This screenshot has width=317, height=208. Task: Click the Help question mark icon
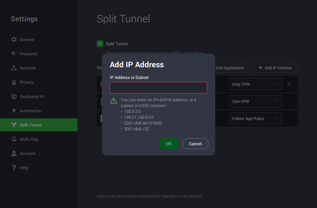(14, 168)
